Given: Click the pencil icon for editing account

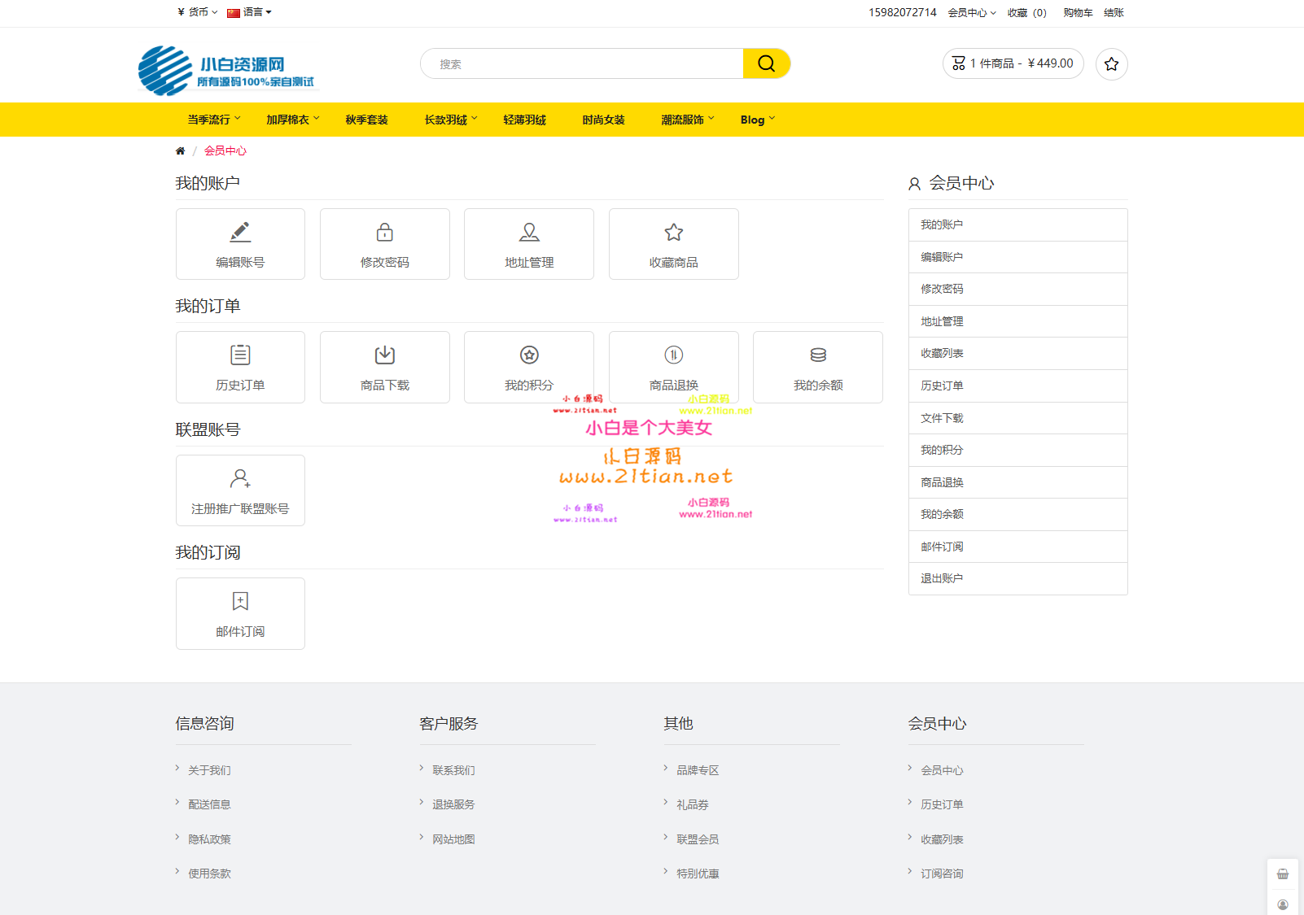Looking at the screenshot, I should pyautogui.click(x=240, y=233).
